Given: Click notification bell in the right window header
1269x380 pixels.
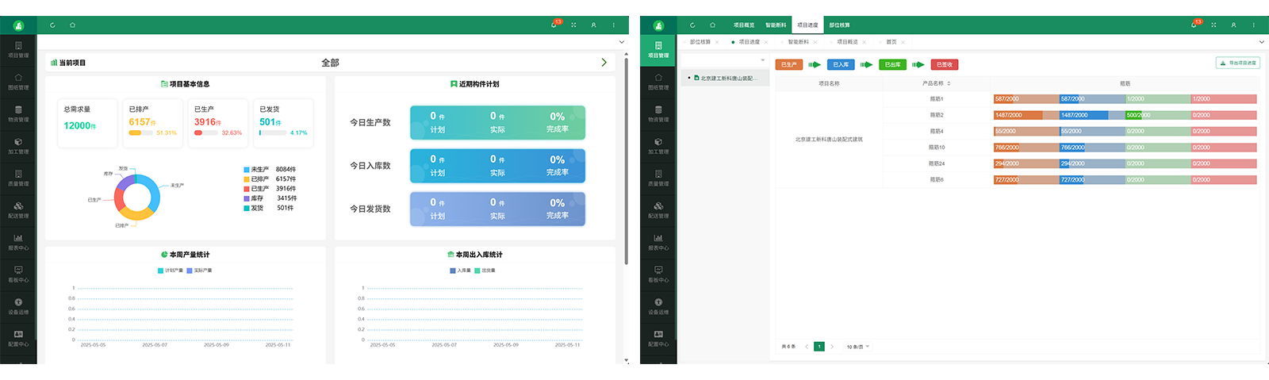Looking at the screenshot, I should (x=1194, y=25).
